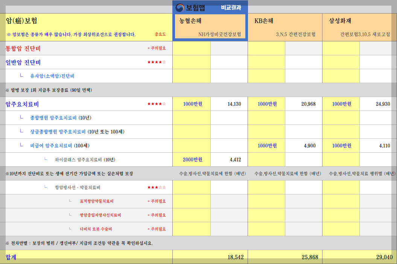
Task: Select the KB손해 company header
Action: [264, 21]
